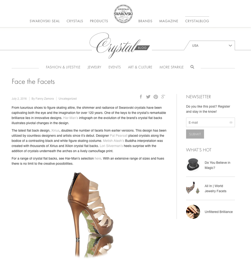Open the Unfiltered Brilliance post
Viewport: 251px width, 264px height.
tap(219, 212)
